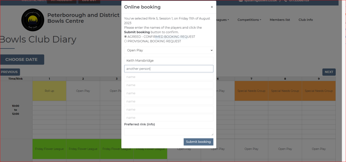Click the Peterborough Bowls Centre logo
This screenshot has width=346, height=162.
coord(33,19)
